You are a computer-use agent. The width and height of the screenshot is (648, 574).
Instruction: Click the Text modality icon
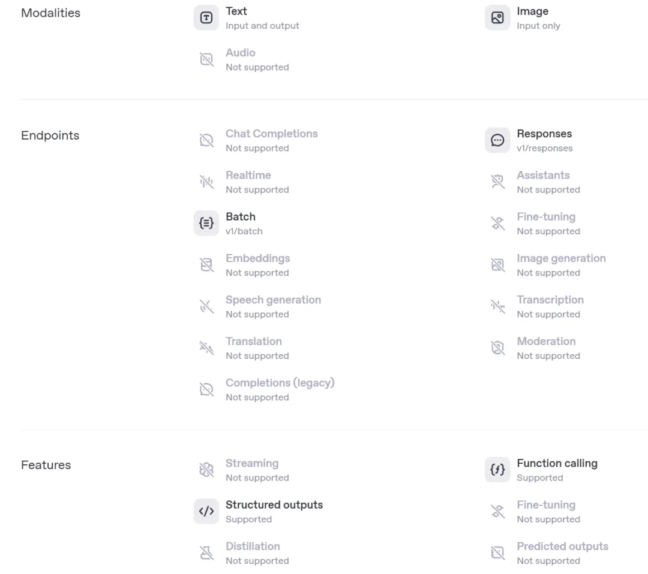(x=206, y=18)
